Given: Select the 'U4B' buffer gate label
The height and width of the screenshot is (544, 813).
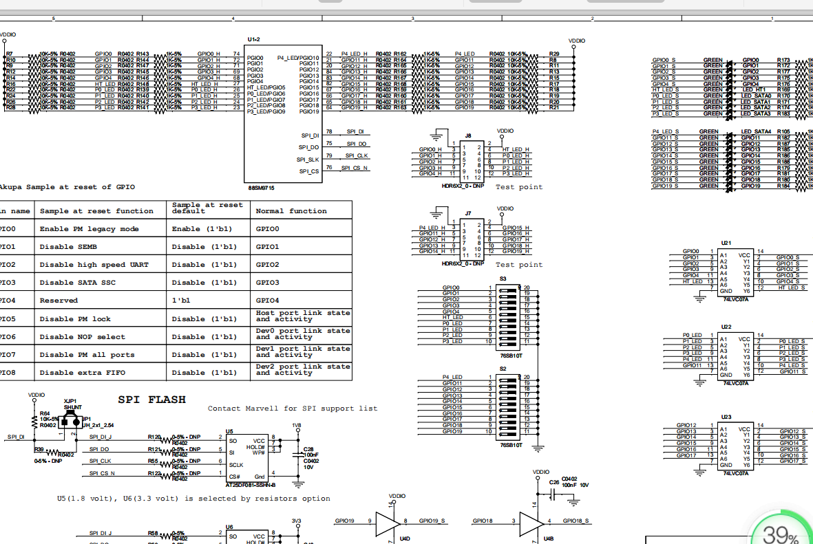Looking at the screenshot, I should tap(549, 538).
